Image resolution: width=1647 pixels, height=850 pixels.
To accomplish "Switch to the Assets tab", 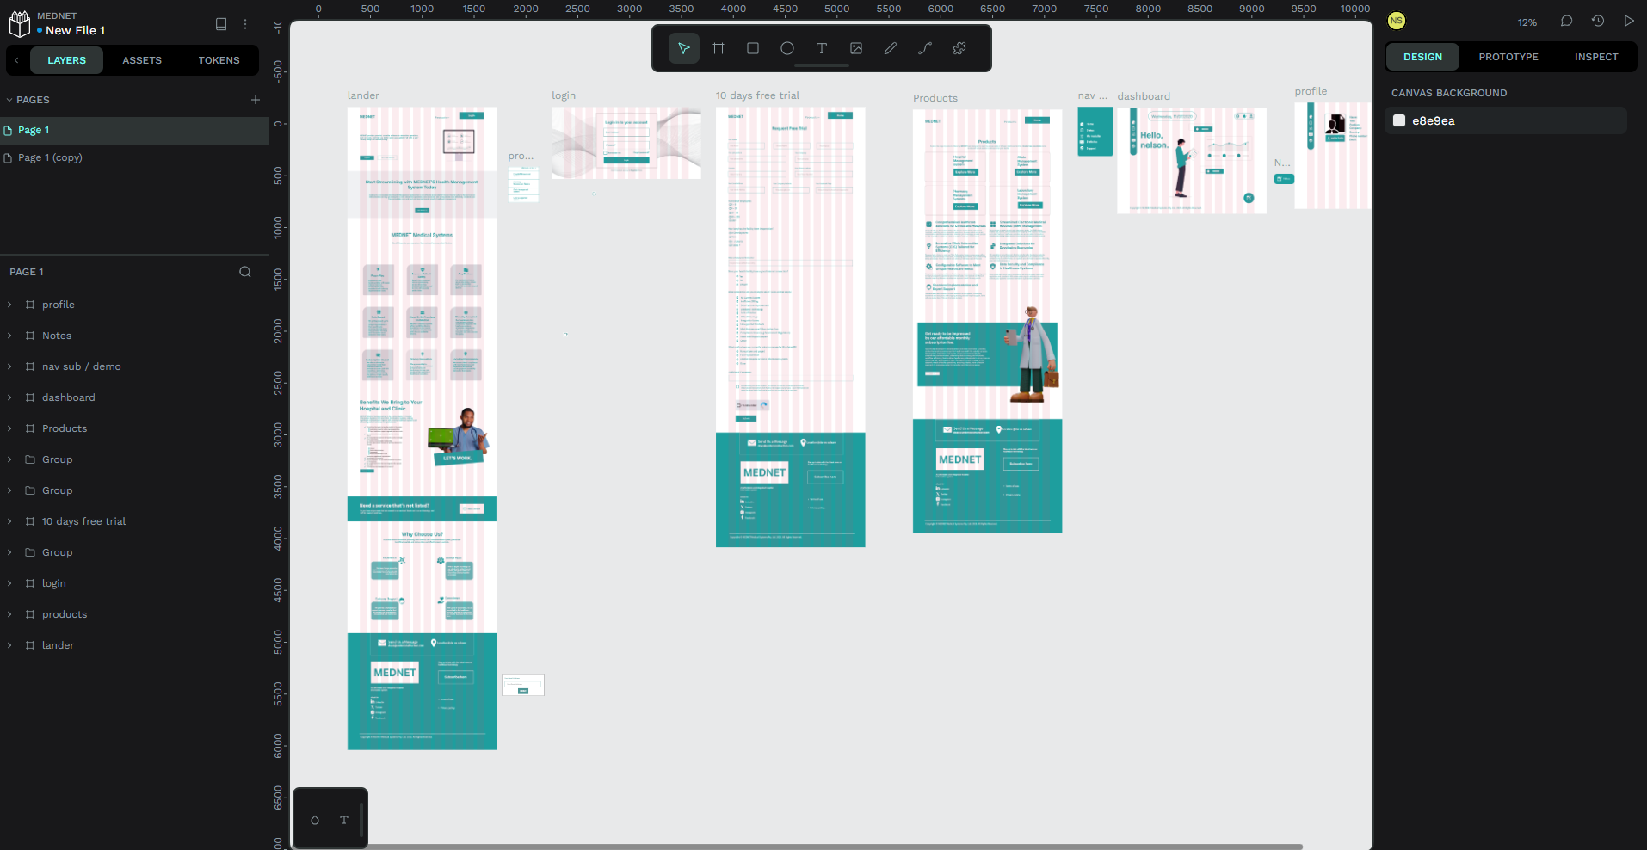I will tap(142, 60).
